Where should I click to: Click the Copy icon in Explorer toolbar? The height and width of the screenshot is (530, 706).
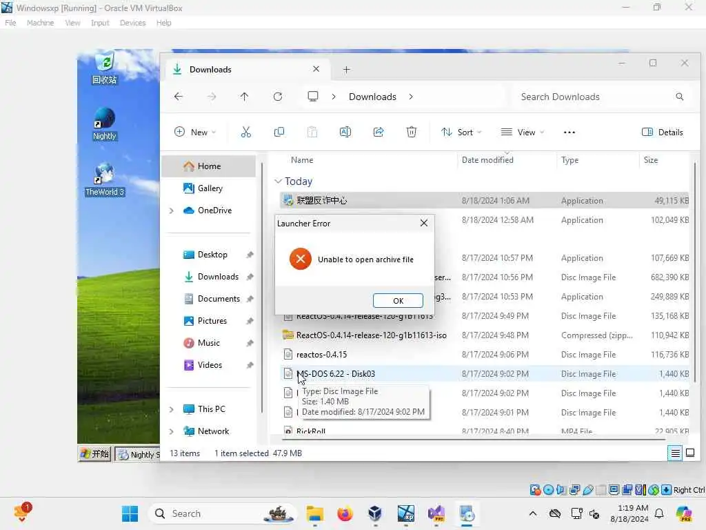tap(279, 132)
